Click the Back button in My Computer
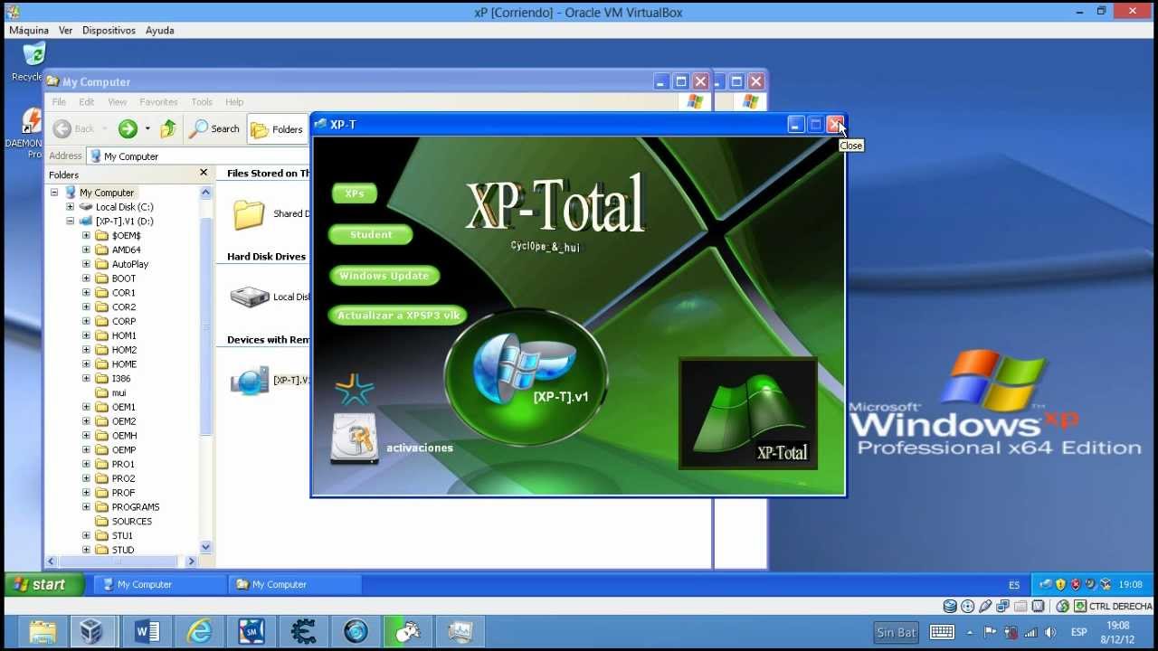 (x=75, y=128)
